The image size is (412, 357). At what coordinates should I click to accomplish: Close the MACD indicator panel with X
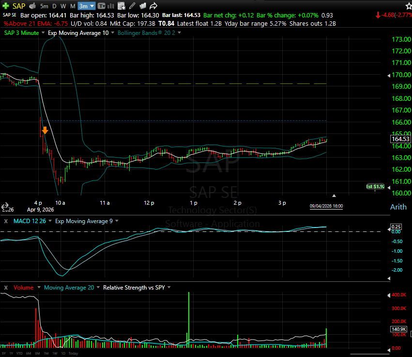6,221
